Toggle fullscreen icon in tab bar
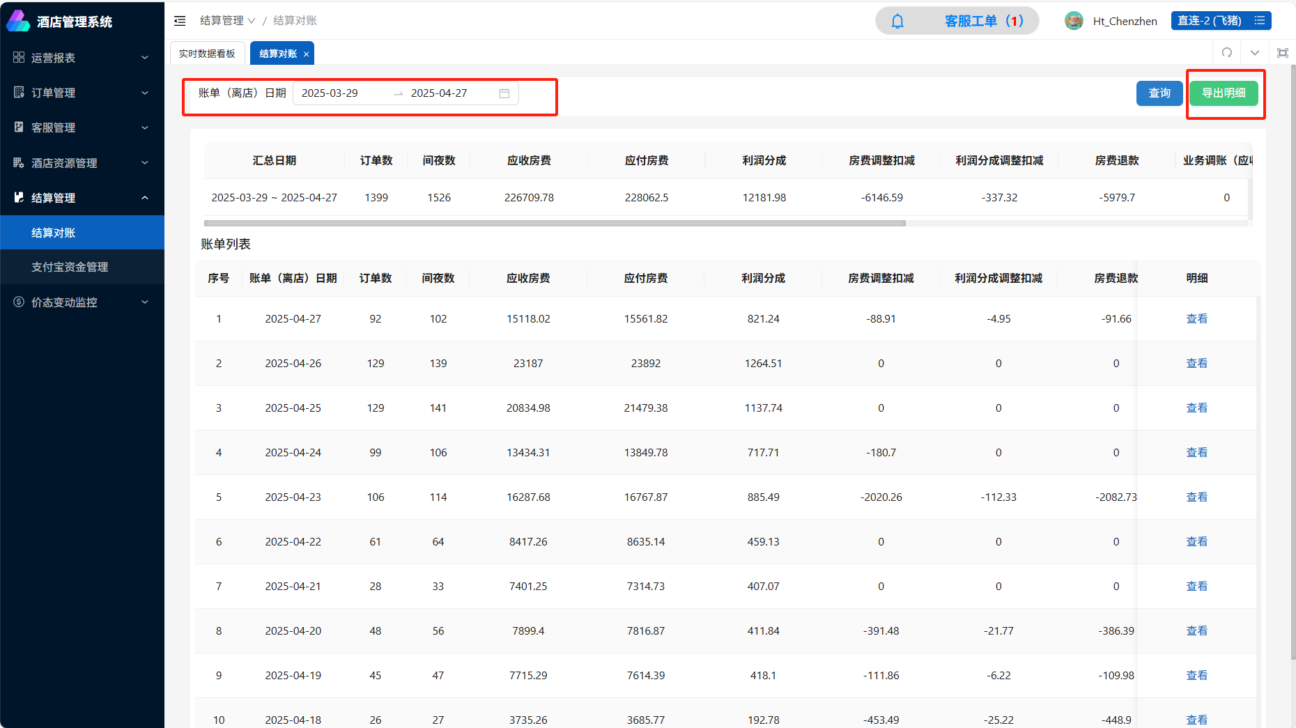 pos(1283,53)
